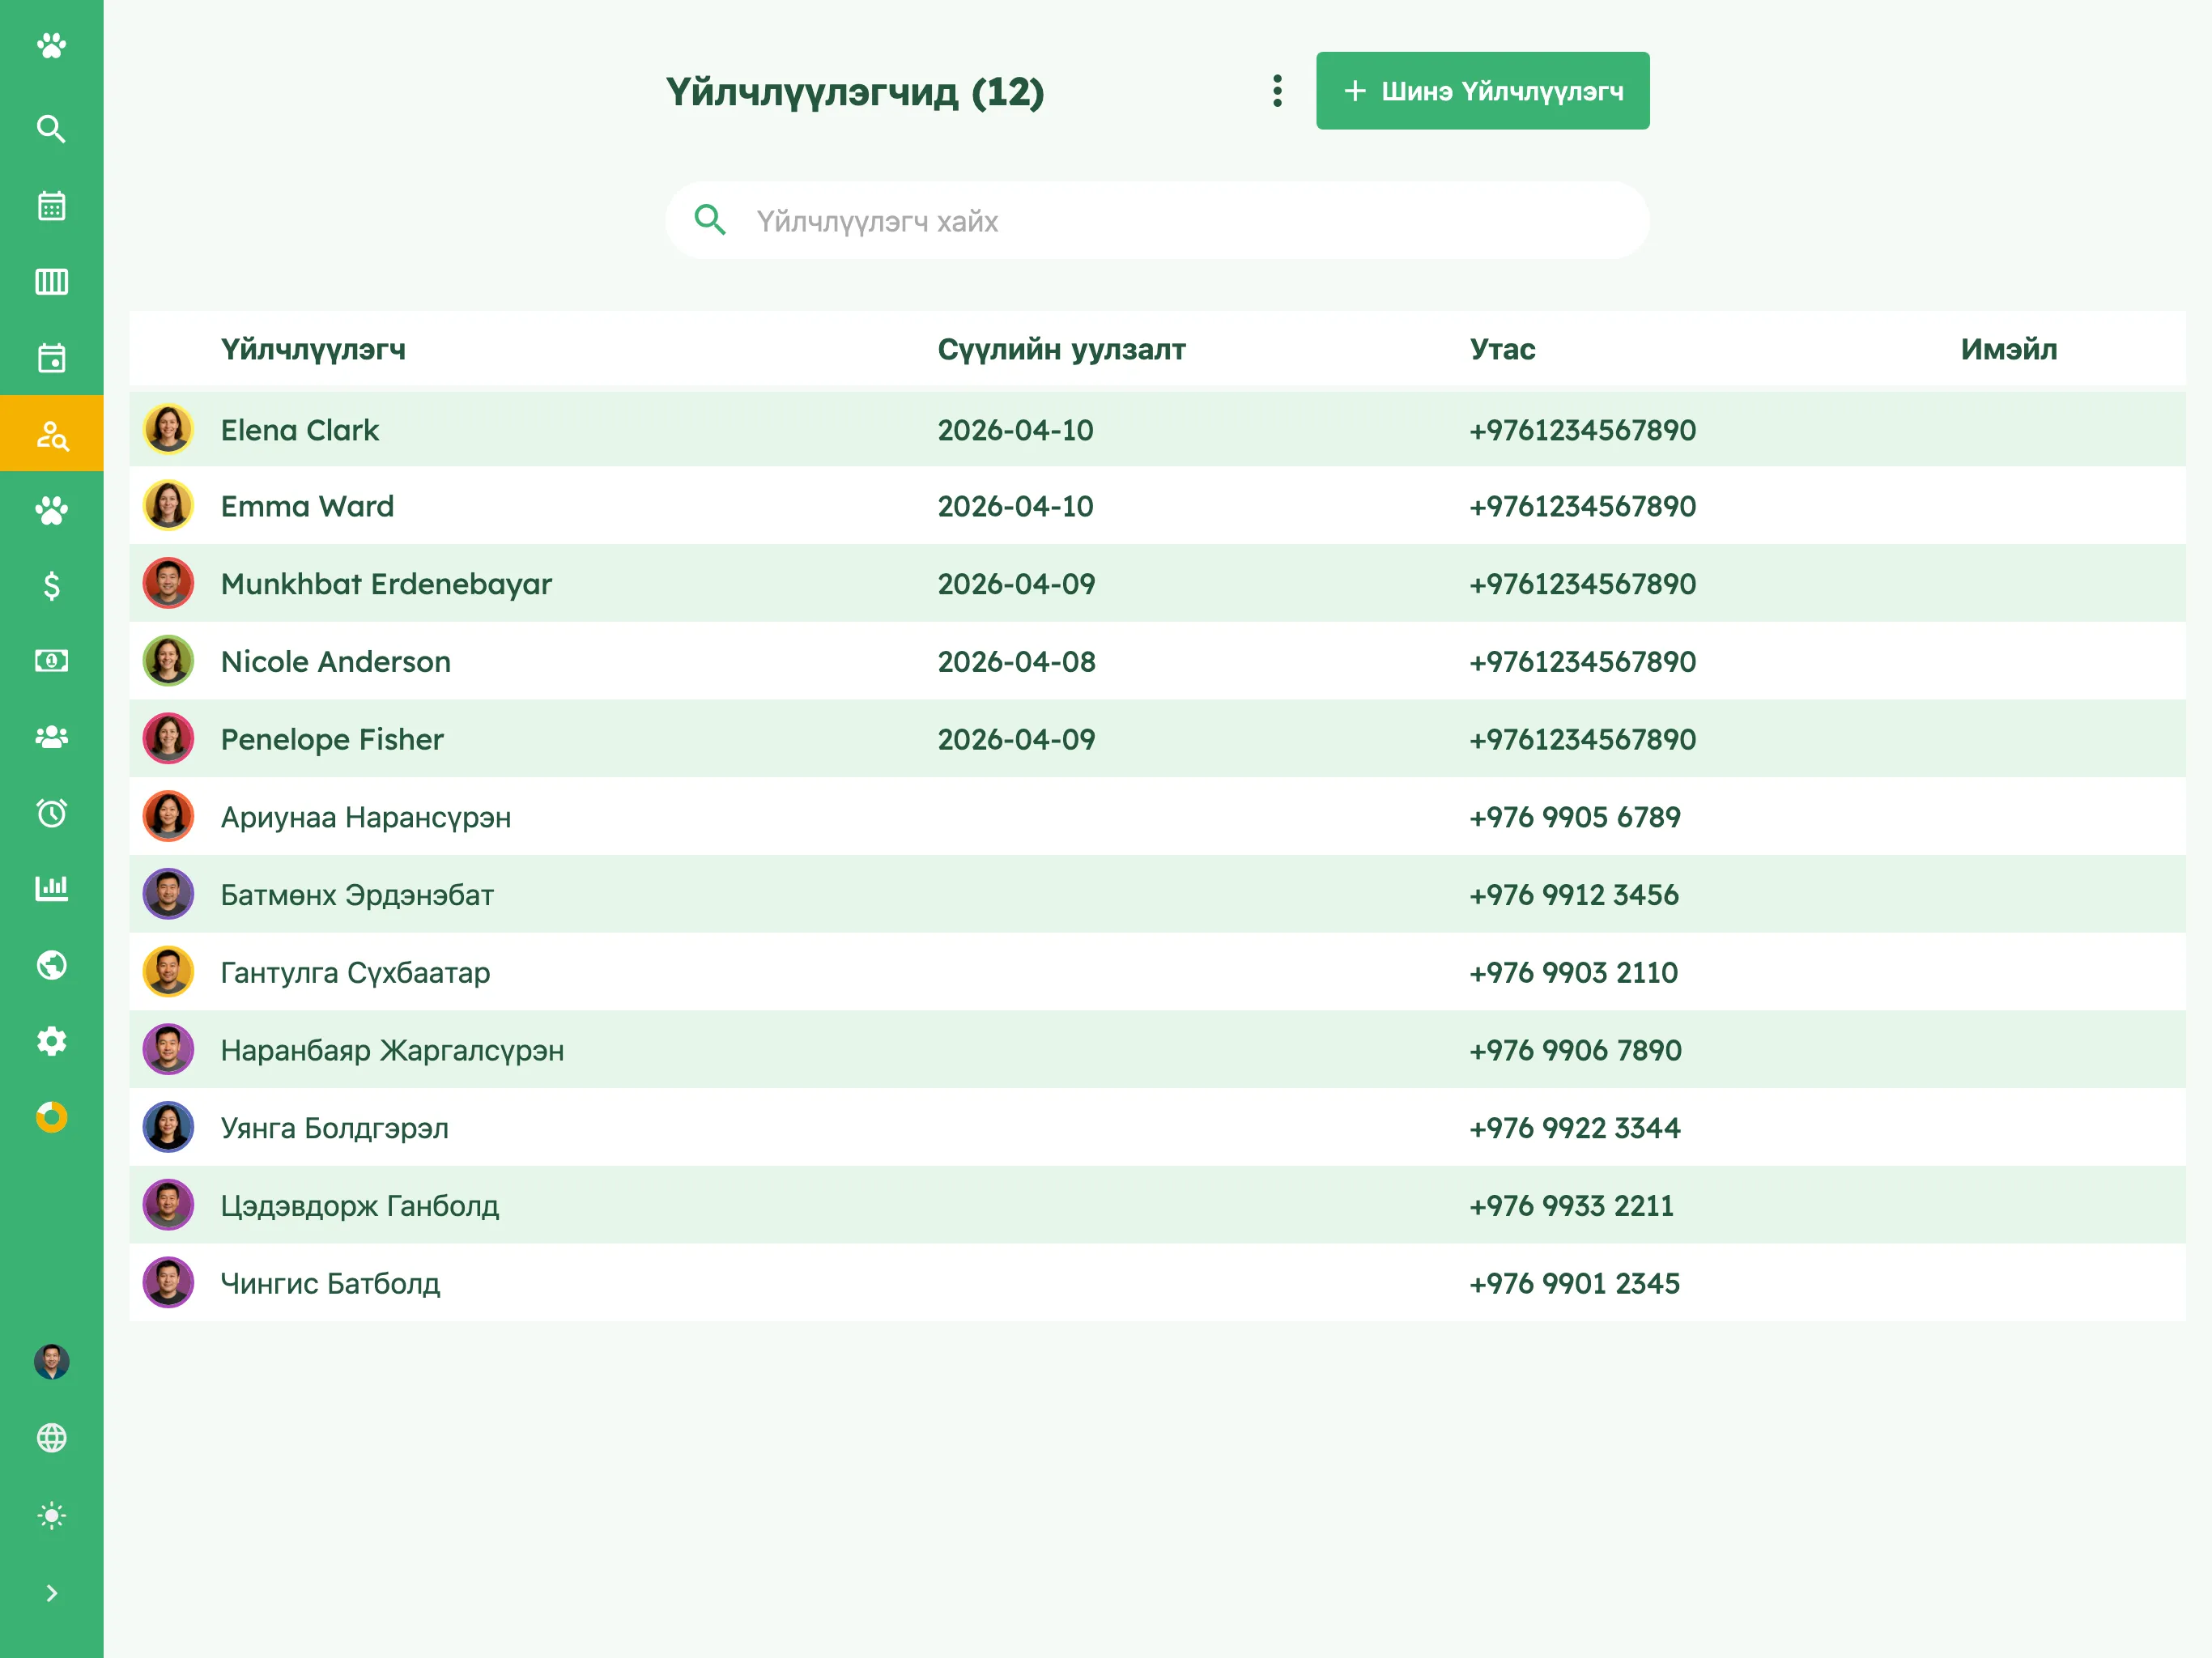Sort by the Утас column header

(x=1502, y=349)
